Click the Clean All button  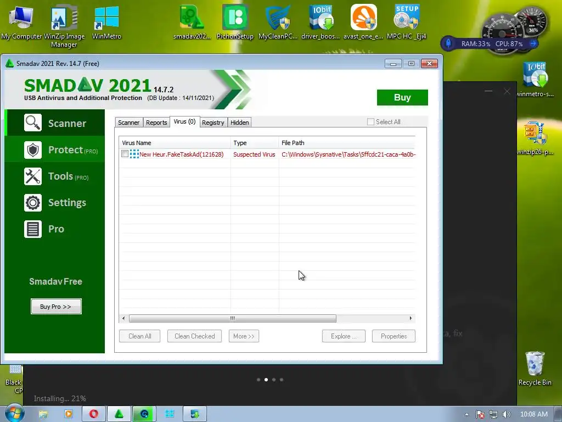(x=140, y=336)
